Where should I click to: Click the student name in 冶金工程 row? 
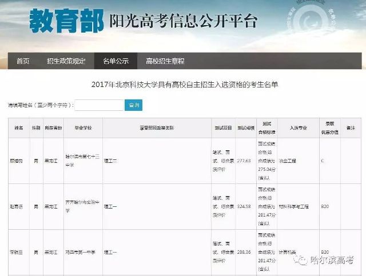17,161
